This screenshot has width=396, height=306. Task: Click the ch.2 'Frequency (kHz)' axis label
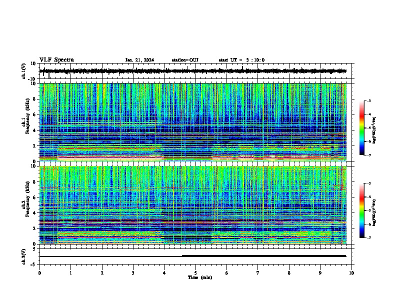point(27,199)
